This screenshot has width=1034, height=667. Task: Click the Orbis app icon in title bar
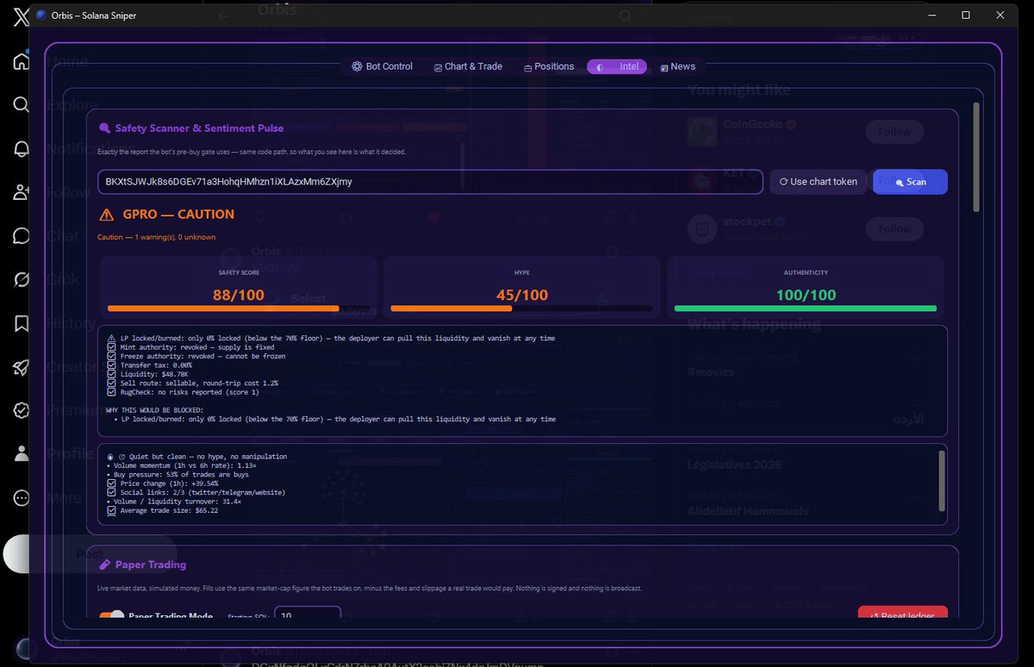[41, 15]
